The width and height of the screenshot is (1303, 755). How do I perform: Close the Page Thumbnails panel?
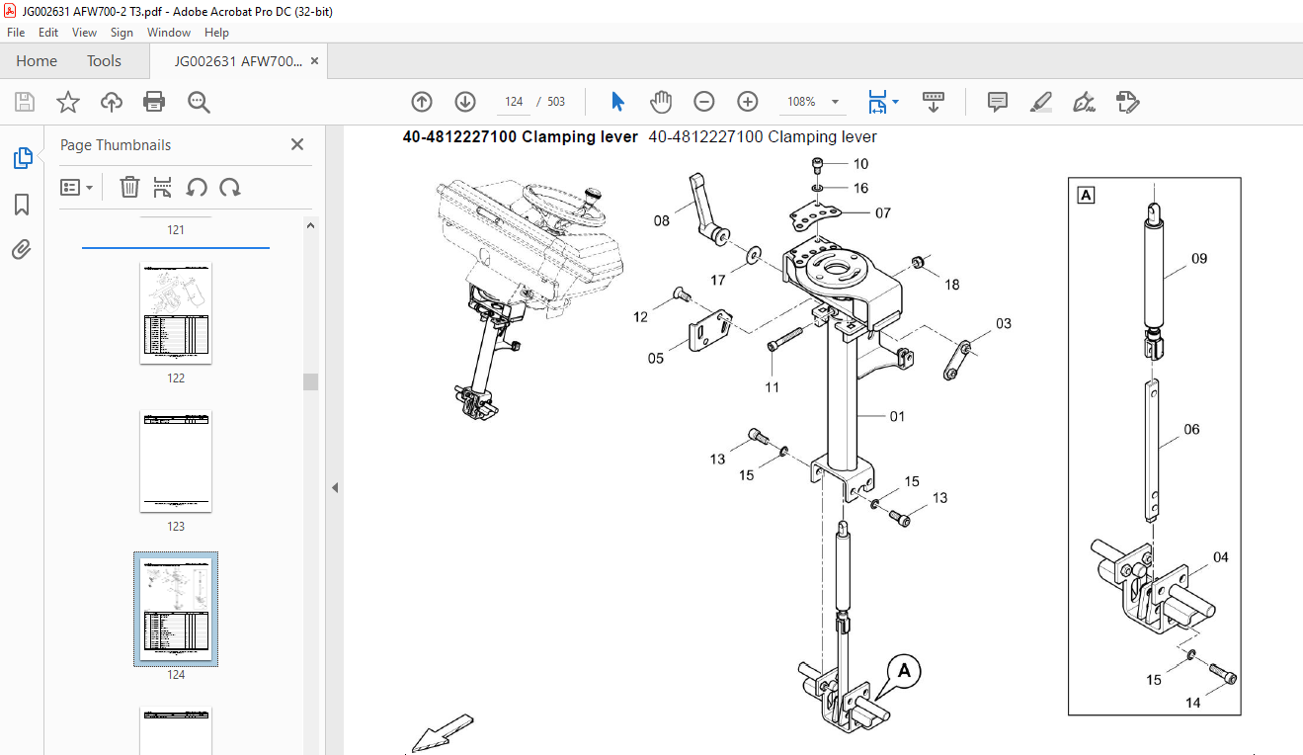coord(297,144)
